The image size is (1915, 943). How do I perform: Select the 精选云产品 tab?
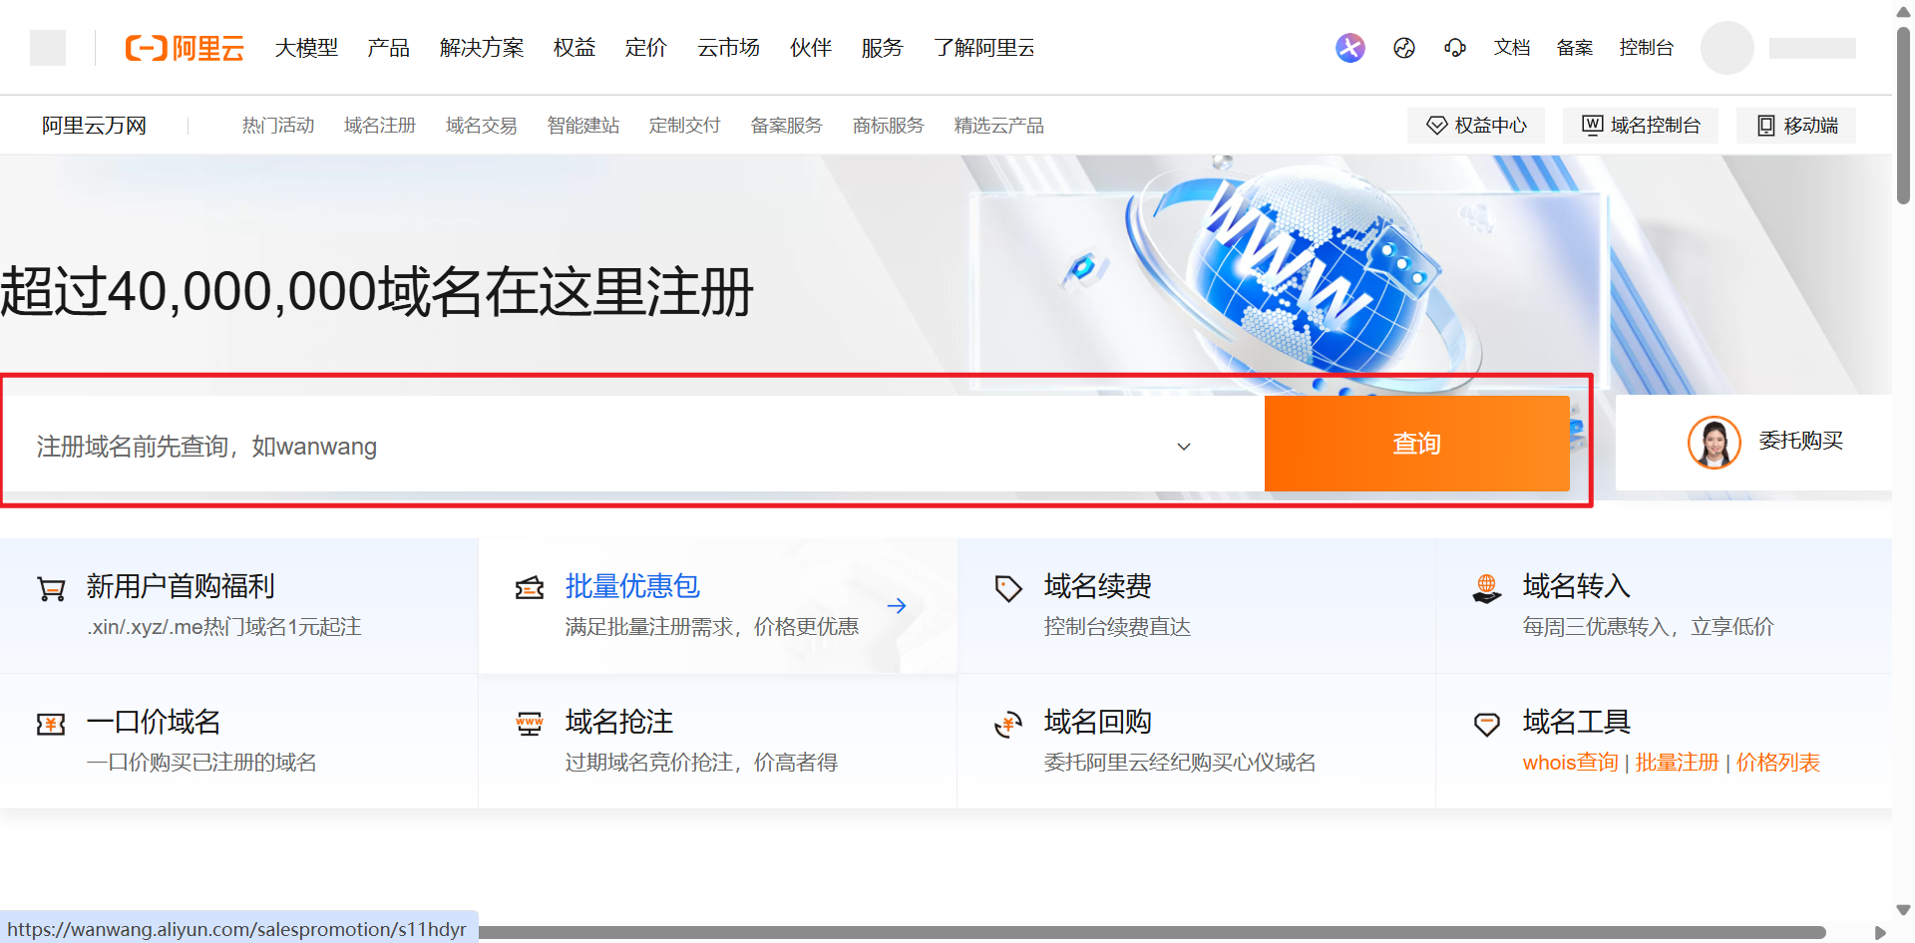click(x=999, y=126)
